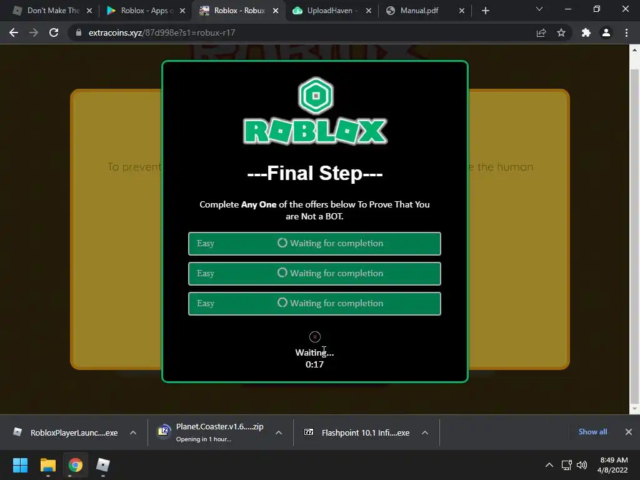Go back using the browser back arrow

tap(14, 32)
